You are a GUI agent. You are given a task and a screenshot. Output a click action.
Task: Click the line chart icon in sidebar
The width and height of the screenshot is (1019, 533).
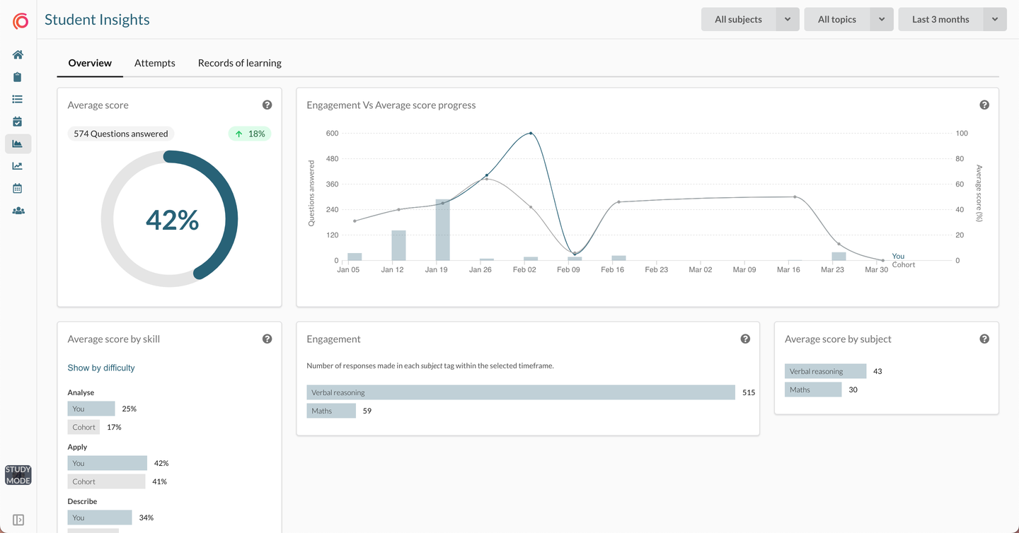(x=18, y=166)
